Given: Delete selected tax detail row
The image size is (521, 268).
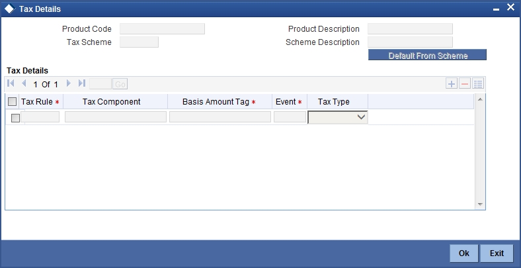Looking at the screenshot, I should pos(465,84).
